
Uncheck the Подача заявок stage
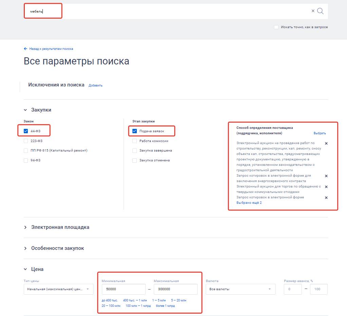[134, 131]
